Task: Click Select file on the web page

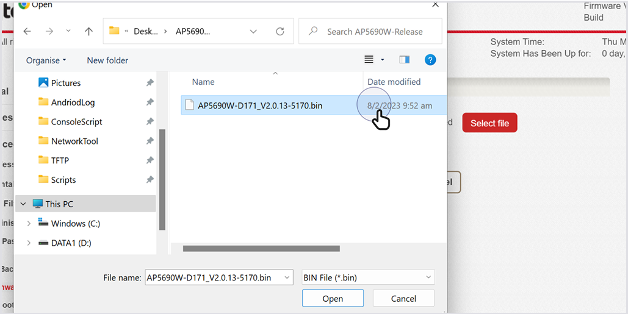Action: tap(490, 123)
